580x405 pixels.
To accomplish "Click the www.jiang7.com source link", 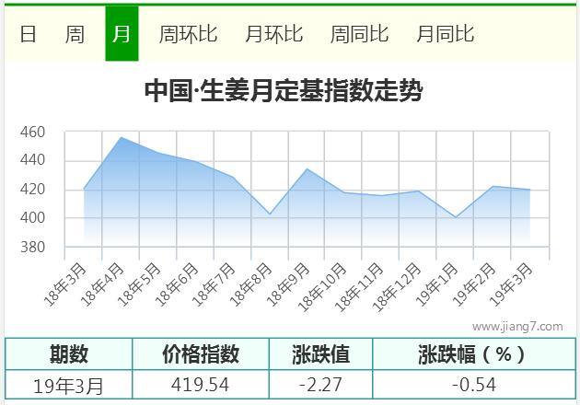I will coord(517,327).
